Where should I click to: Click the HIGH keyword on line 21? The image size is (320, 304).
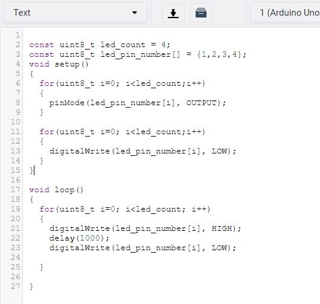(x=222, y=228)
